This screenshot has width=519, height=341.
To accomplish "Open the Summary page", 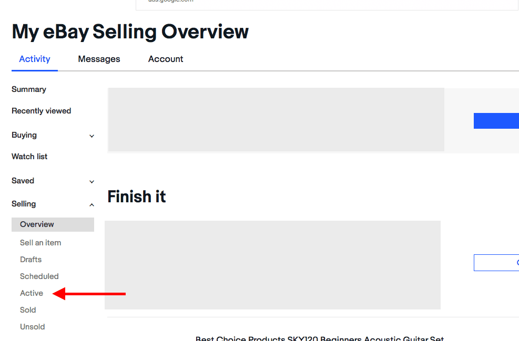I will (x=28, y=89).
